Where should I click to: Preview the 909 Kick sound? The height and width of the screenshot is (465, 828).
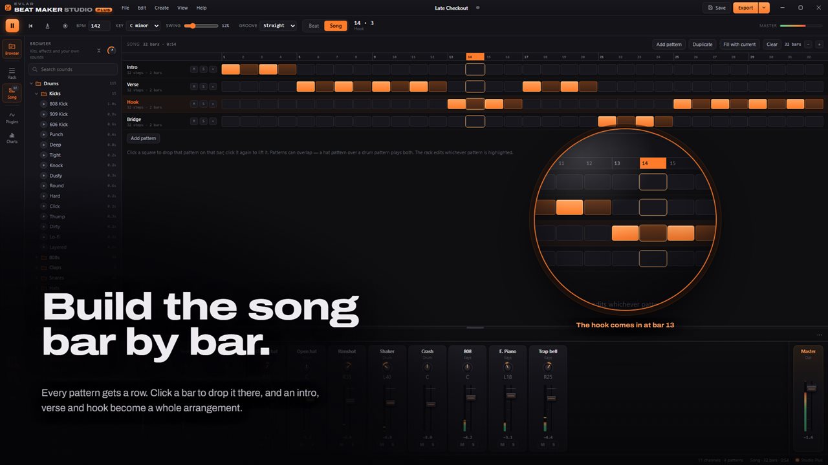coord(45,114)
